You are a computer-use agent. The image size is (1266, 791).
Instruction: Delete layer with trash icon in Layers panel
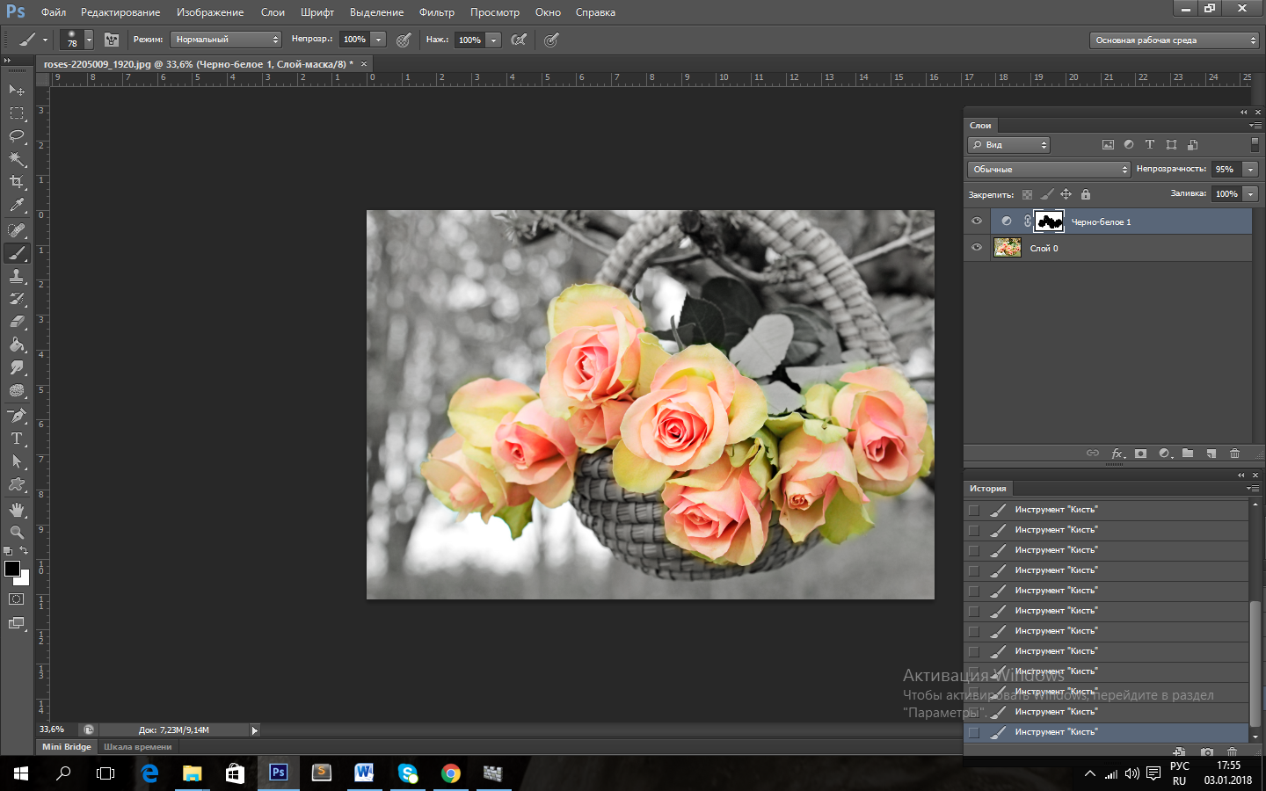coord(1234,454)
